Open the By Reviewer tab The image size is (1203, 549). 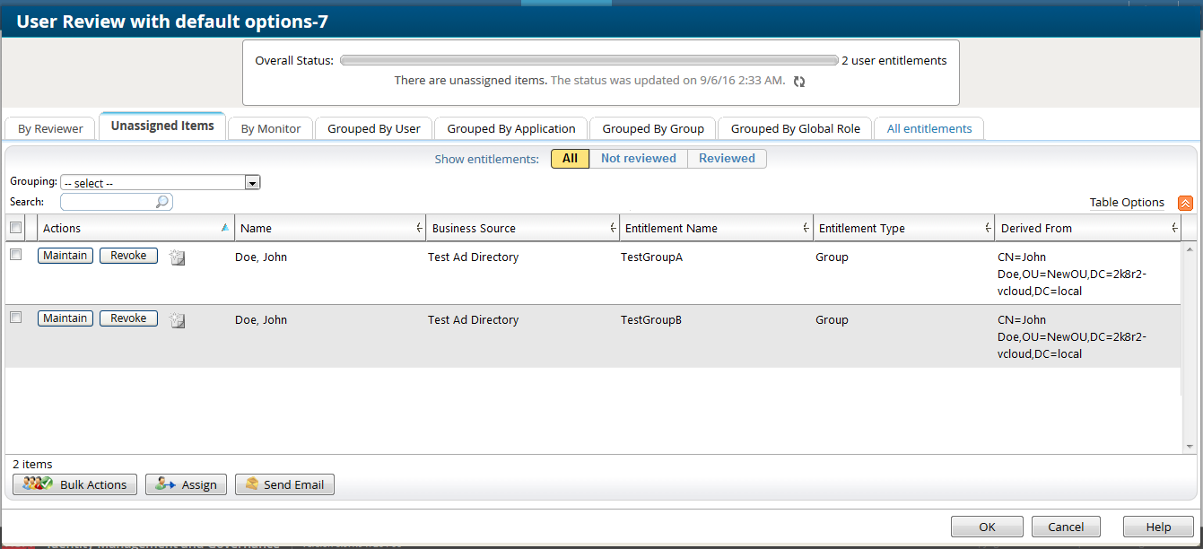(50, 128)
